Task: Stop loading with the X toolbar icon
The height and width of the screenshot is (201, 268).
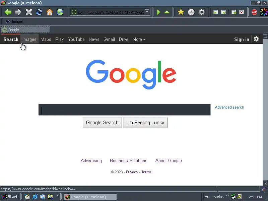Action: point(29,12)
